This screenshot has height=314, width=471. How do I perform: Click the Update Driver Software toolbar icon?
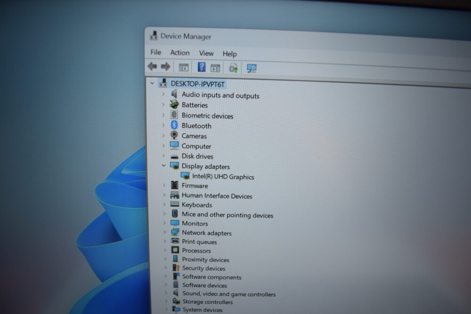[234, 68]
